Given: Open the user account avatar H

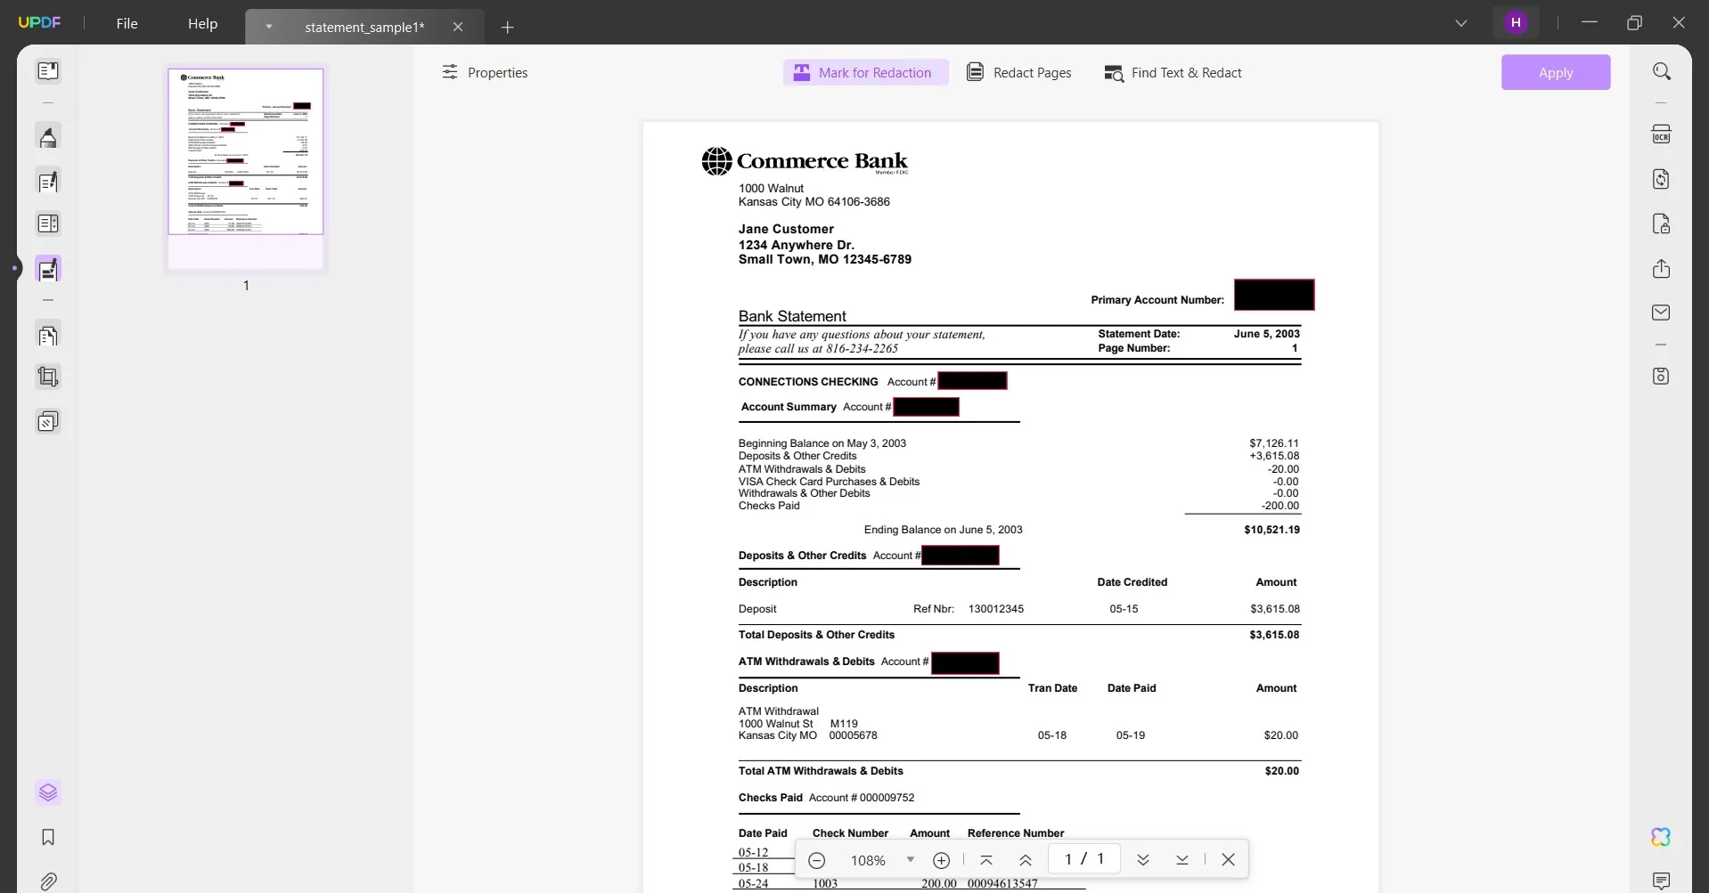Looking at the screenshot, I should (1516, 23).
